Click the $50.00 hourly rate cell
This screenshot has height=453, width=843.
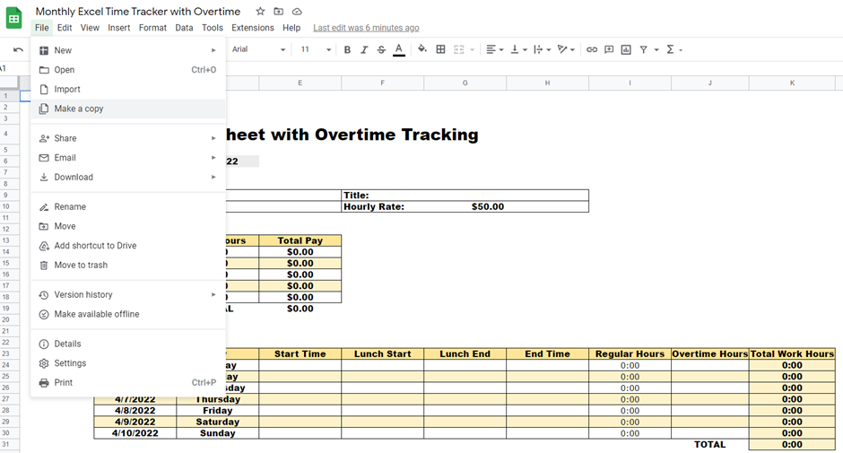[488, 206]
